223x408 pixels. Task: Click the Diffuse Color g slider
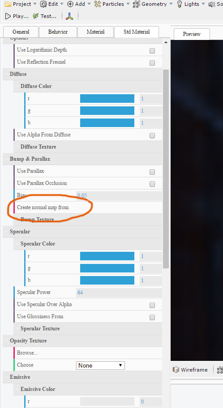coord(107,110)
